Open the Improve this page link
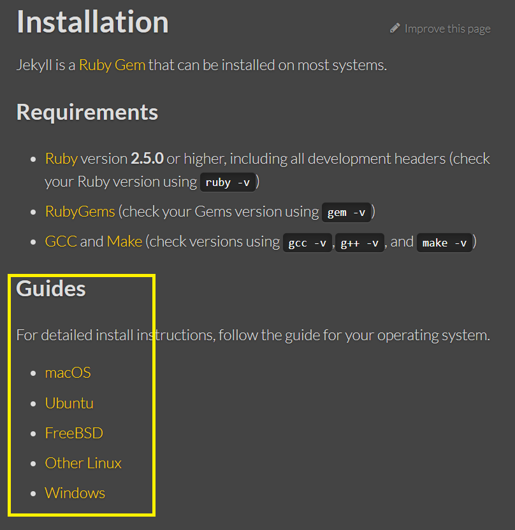The image size is (515, 530). (x=447, y=29)
